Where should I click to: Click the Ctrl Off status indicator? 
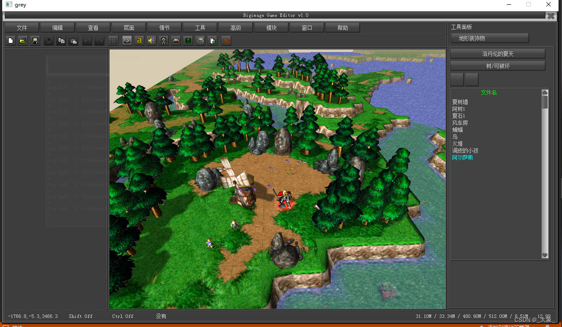point(123,316)
